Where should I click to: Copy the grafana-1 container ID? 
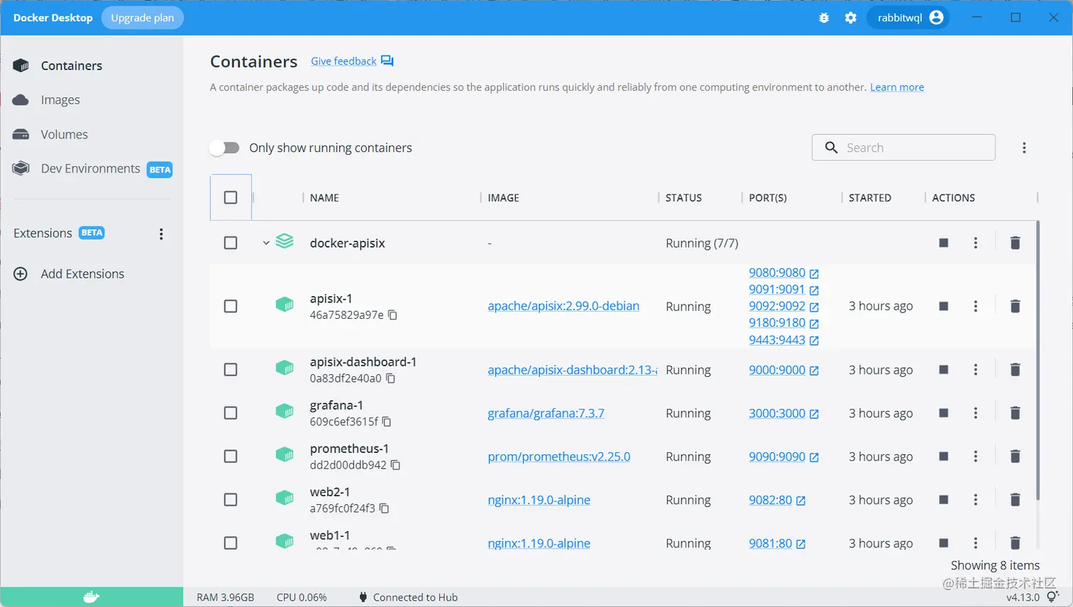coord(387,422)
